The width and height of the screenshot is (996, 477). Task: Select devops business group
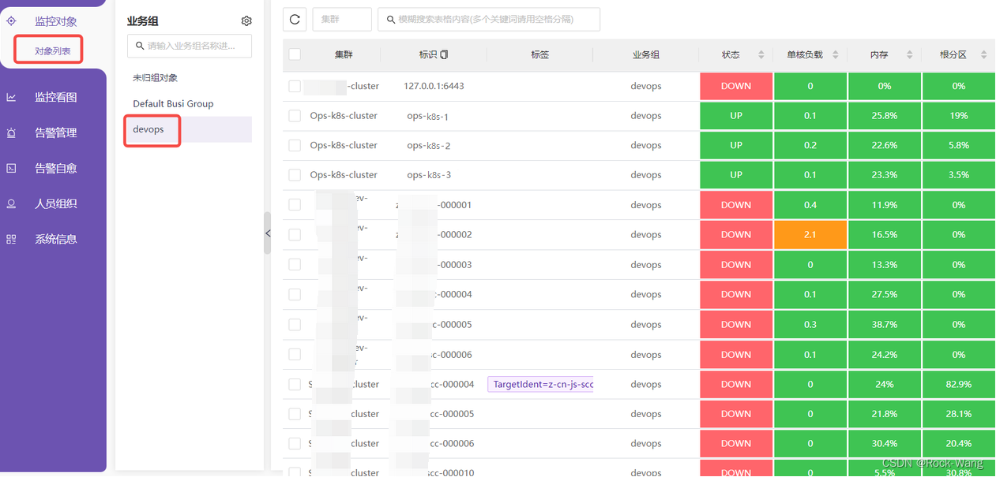[x=190, y=129]
